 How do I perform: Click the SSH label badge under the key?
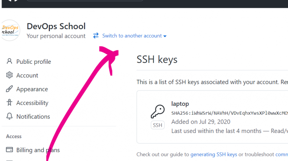pyautogui.click(x=158, y=125)
